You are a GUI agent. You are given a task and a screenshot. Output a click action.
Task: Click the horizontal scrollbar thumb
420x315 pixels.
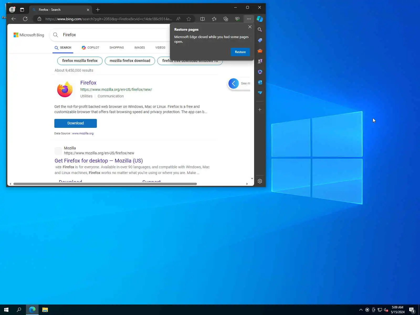(x=105, y=184)
